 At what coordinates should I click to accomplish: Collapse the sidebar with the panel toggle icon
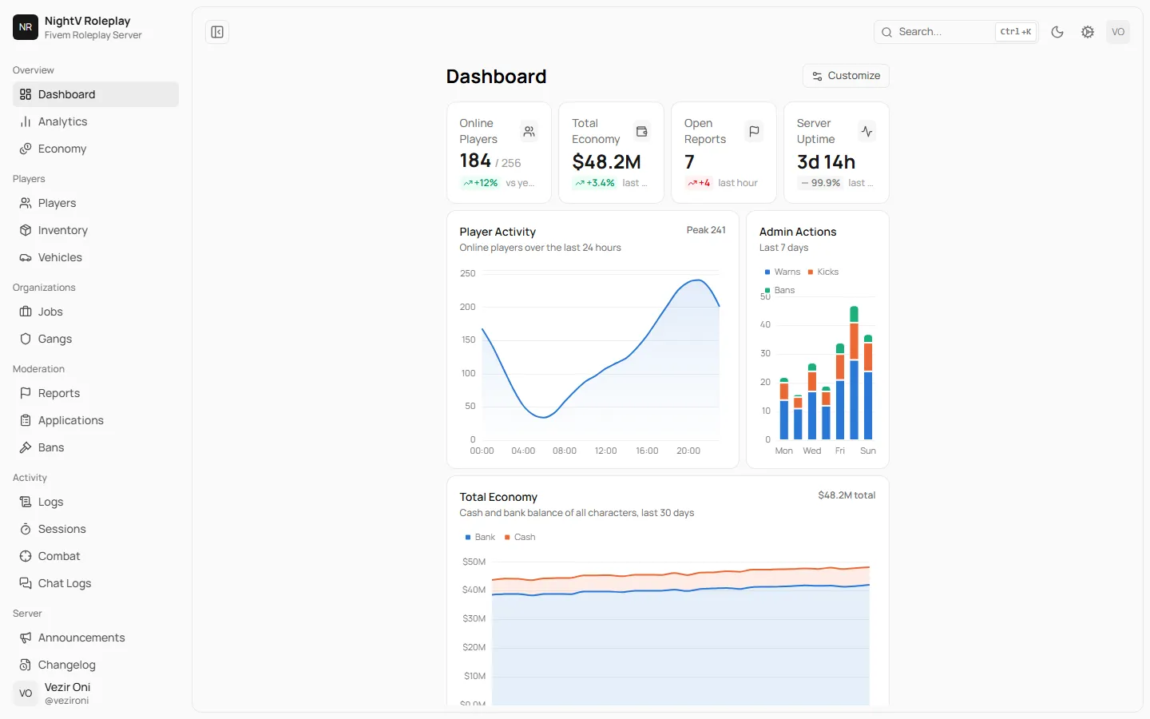[217, 32]
